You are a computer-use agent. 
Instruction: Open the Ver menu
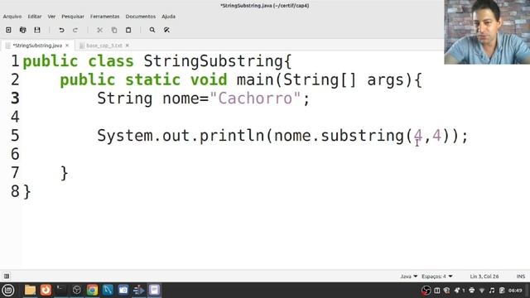pyautogui.click(x=51, y=17)
